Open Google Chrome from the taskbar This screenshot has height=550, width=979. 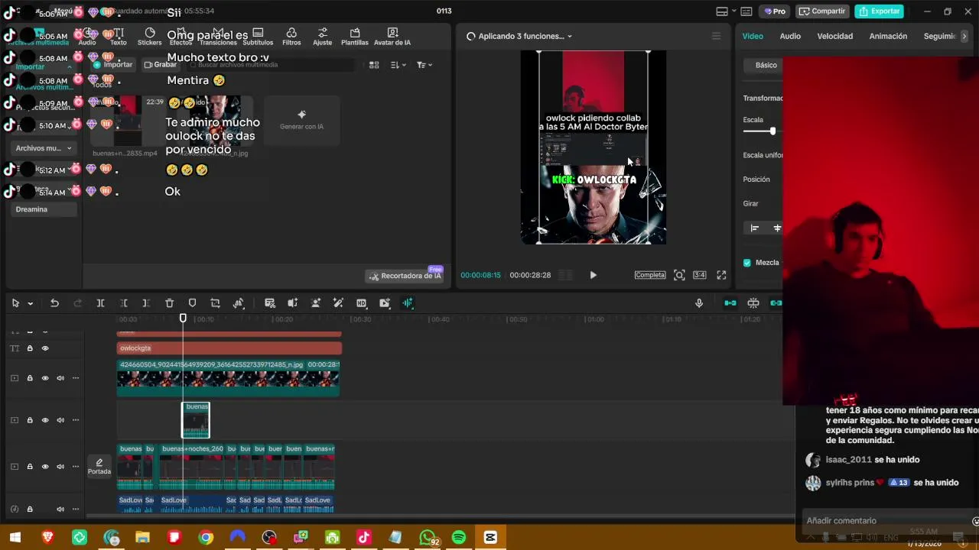[206, 538]
